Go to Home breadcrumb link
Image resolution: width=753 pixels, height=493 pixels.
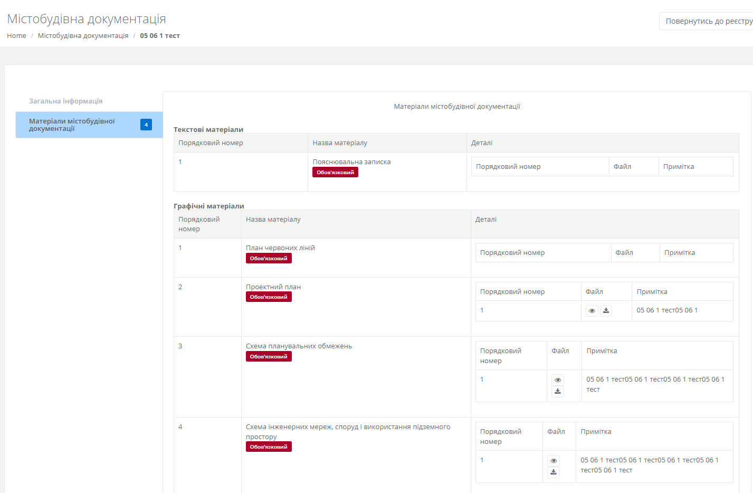(16, 36)
